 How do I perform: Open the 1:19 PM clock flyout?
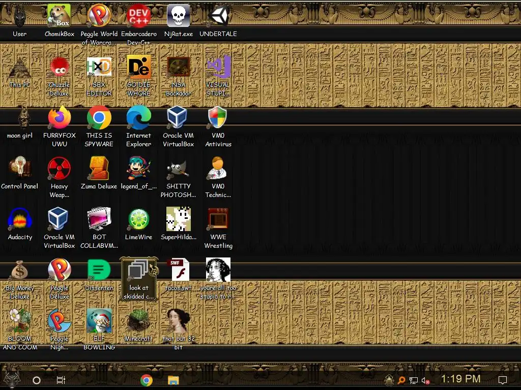point(460,379)
